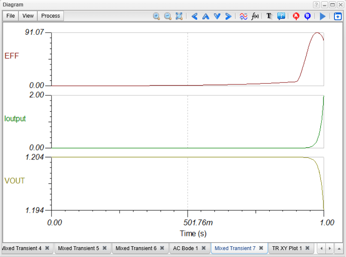
Task: Expand the tab list up-arrow button
Action: tap(339, 248)
